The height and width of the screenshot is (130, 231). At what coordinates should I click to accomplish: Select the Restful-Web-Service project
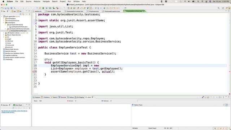point(12,49)
